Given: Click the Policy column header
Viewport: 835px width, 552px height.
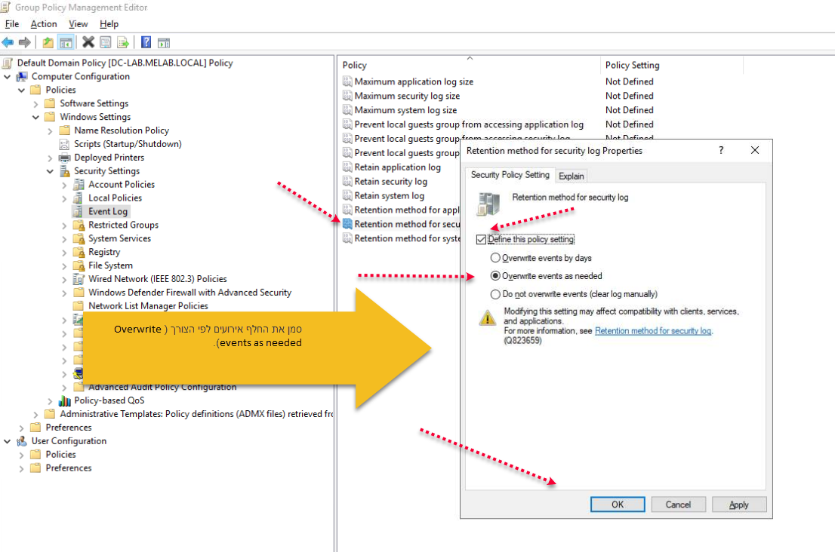Looking at the screenshot, I should 355,66.
